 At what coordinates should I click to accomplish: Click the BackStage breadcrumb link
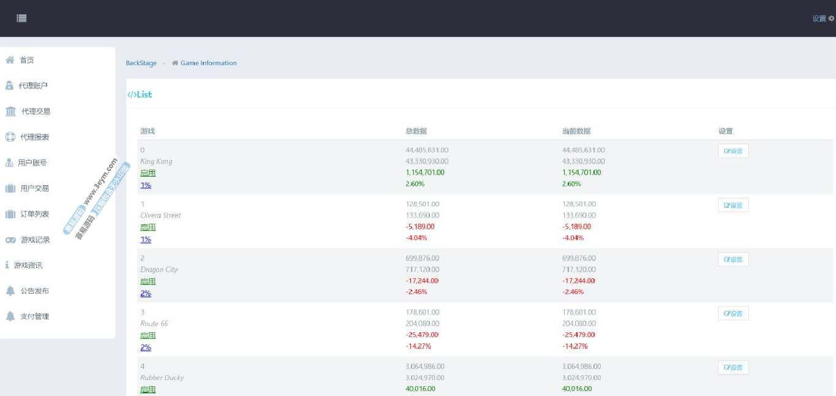click(x=141, y=63)
